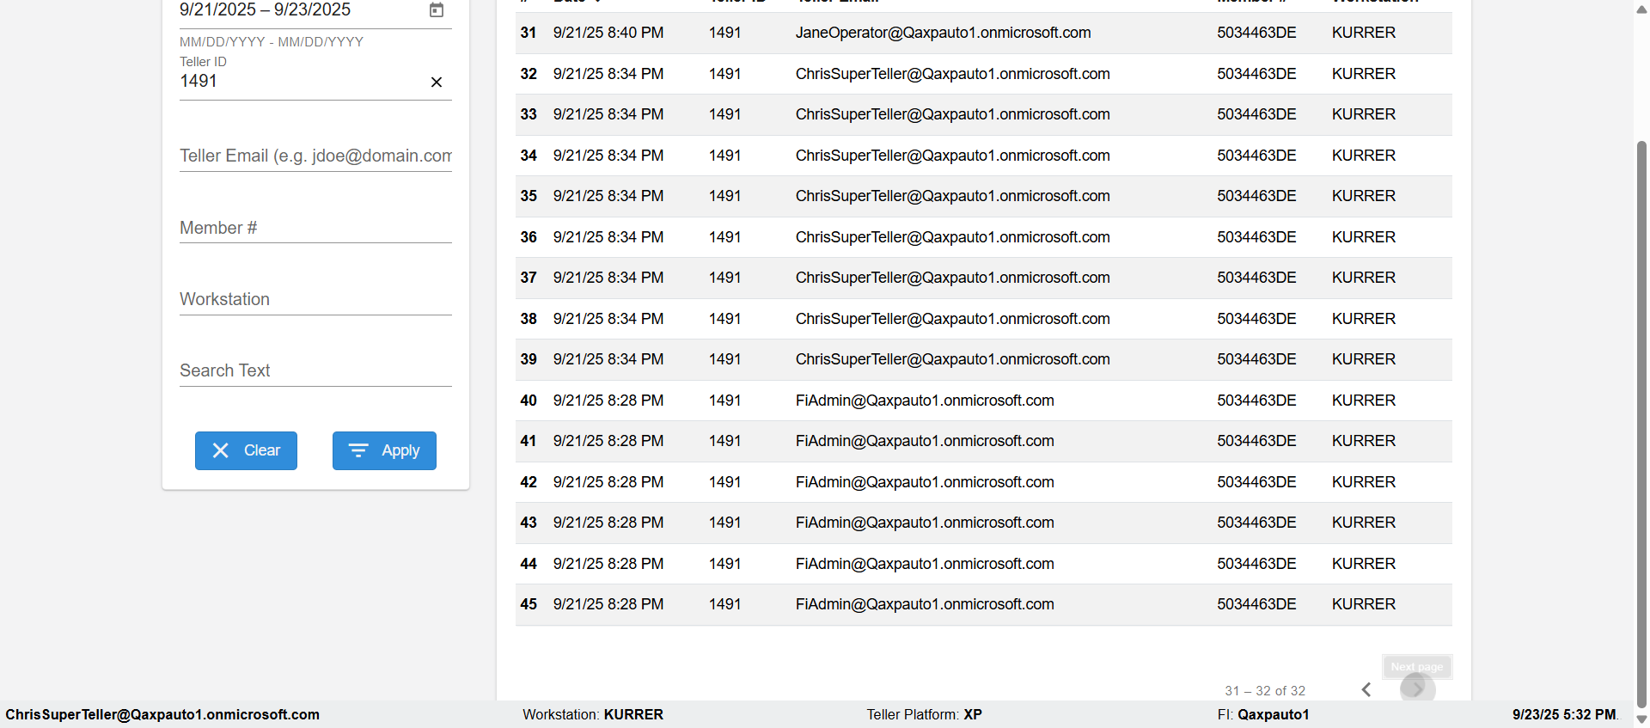
Task: Click the next page arrow
Action: point(1417,689)
